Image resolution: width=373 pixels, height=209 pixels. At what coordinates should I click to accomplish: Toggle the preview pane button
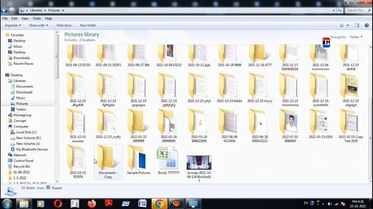point(357,26)
